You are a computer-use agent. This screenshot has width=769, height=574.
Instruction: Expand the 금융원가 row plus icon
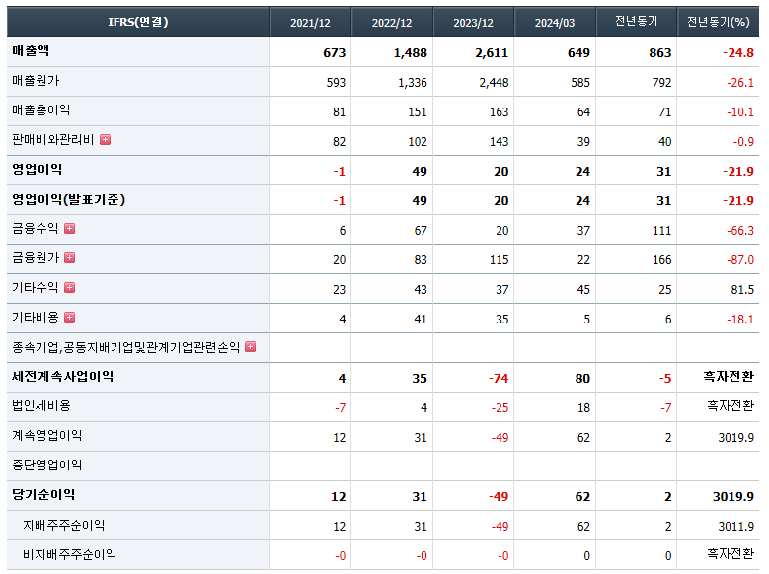tap(70, 257)
